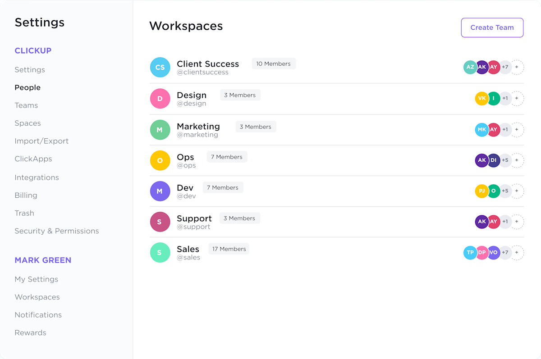Open Settings in the ClickUp sidebar section

point(30,70)
